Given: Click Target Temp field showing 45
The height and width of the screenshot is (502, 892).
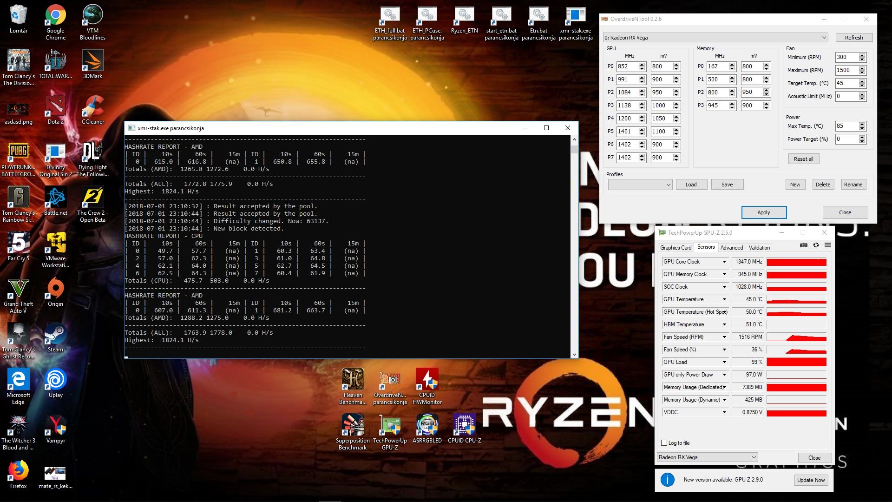Looking at the screenshot, I should pyautogui.click(x=846, y=83).
